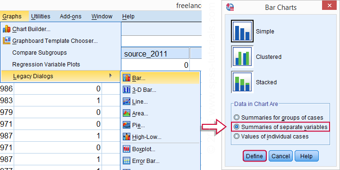Select Summaries for groups of cases

(x=279, y=117)
